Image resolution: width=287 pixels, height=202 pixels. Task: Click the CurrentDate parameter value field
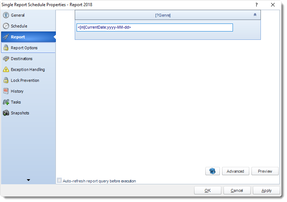pos(155,28)
